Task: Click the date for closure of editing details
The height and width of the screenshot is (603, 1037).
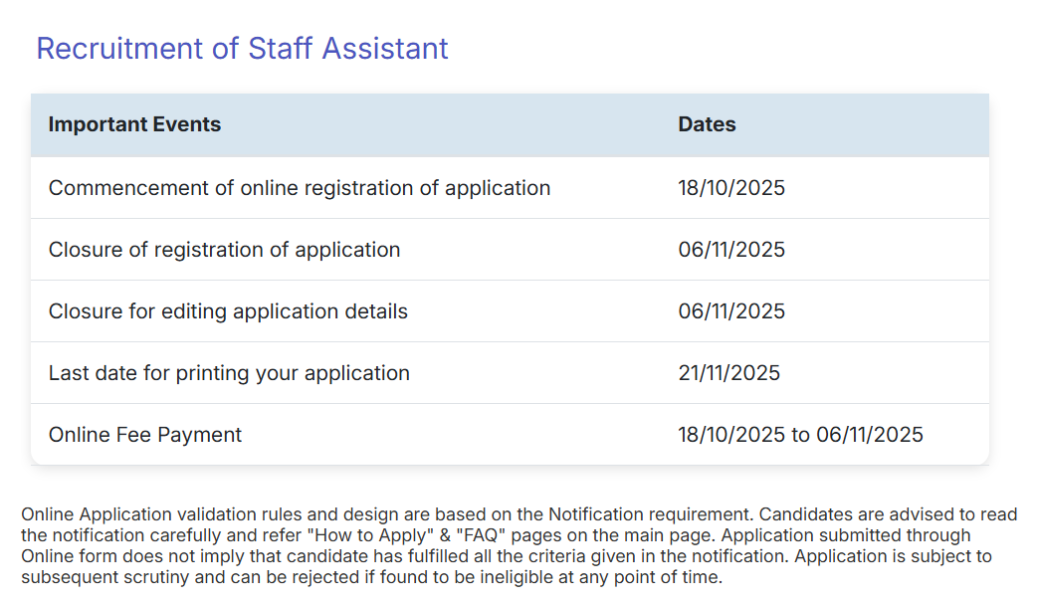Action: coord(731,311)
